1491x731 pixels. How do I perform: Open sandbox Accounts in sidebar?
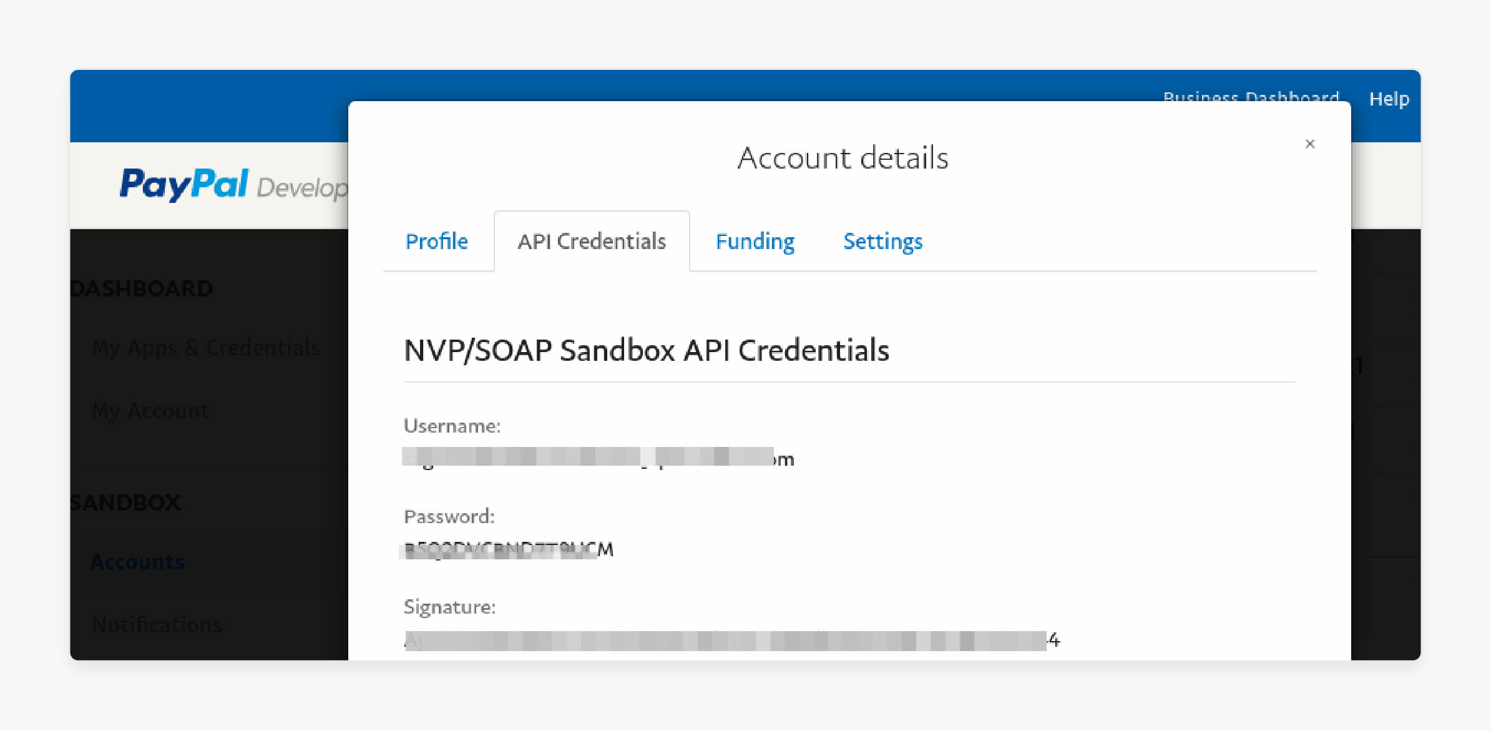point(138,562)
